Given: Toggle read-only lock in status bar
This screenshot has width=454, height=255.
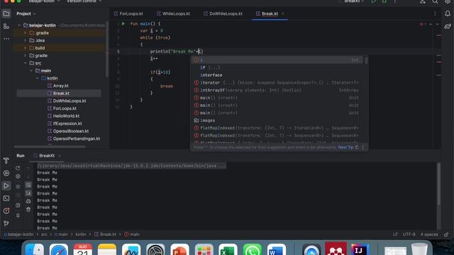Looking at the screenshot, I should point(446,234).
